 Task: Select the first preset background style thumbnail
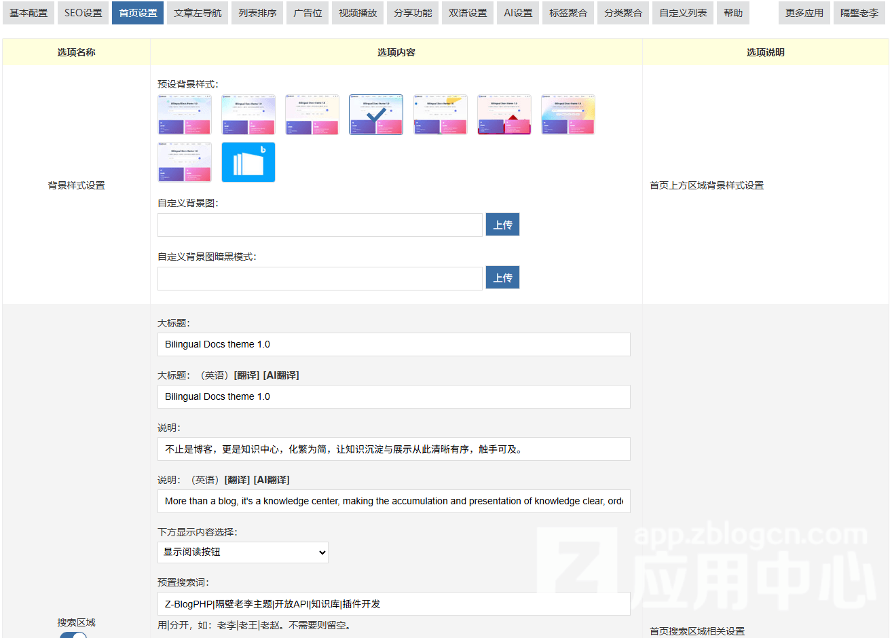(184, 114)
